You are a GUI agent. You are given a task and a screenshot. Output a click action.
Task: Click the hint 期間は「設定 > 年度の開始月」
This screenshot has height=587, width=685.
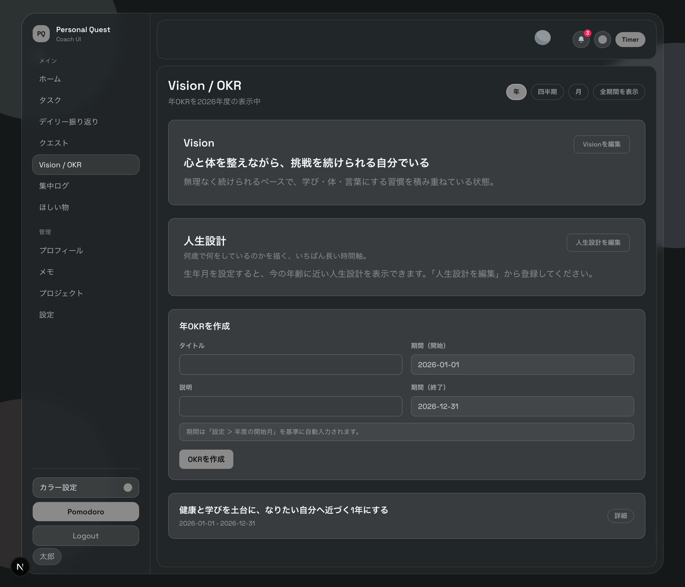[x=273, y=432]
